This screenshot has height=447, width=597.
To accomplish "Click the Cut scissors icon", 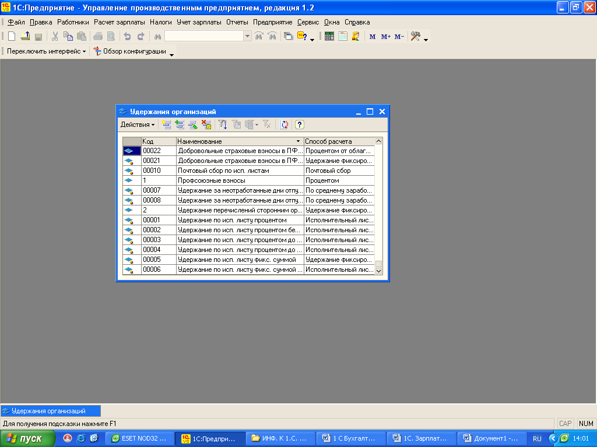I will coord(55,37).
